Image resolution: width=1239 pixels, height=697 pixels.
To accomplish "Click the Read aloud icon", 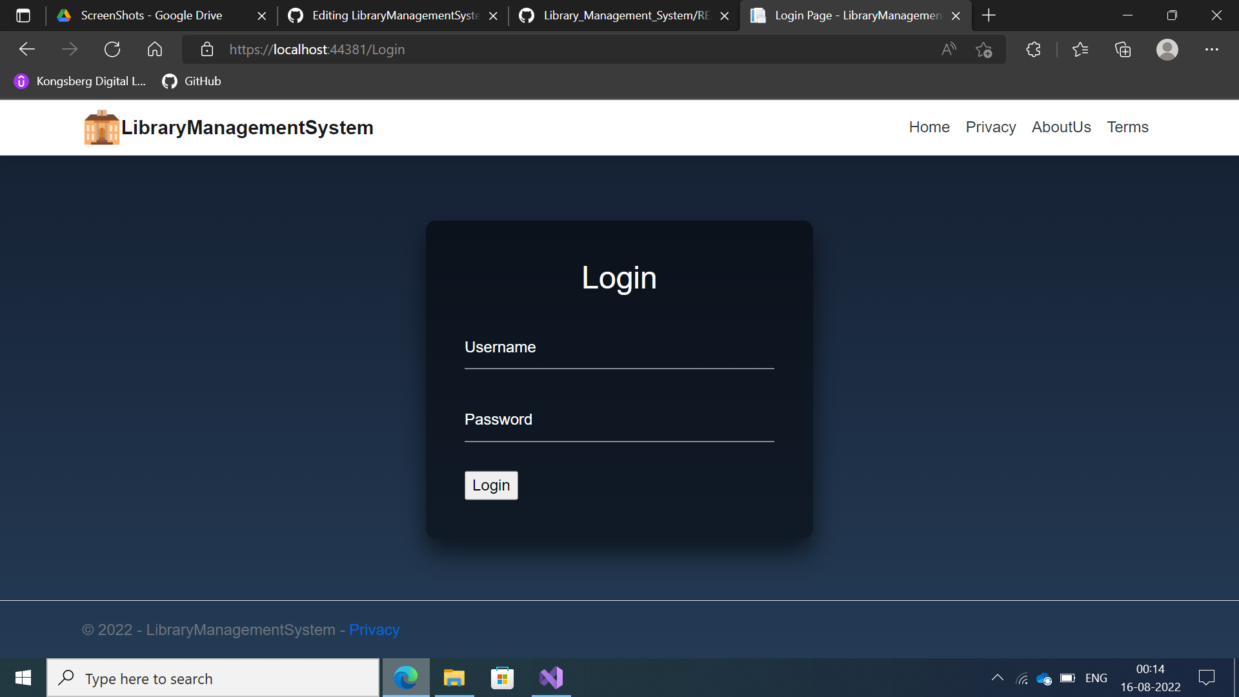I will pyautogui.click(x=949, y=50).
